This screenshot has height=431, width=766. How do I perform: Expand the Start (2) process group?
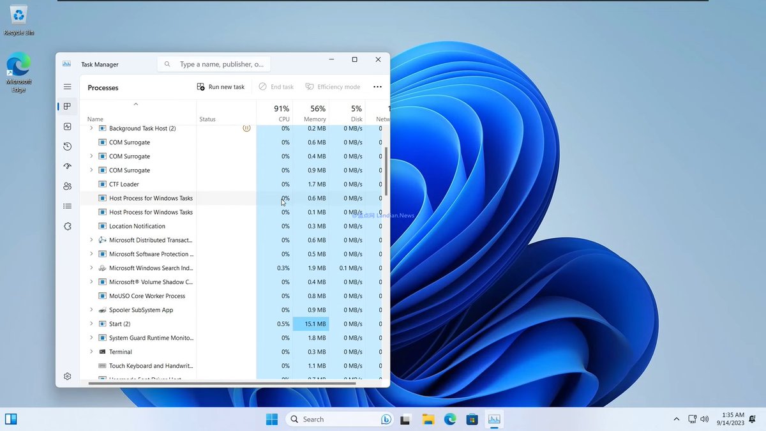coord(91,324)
